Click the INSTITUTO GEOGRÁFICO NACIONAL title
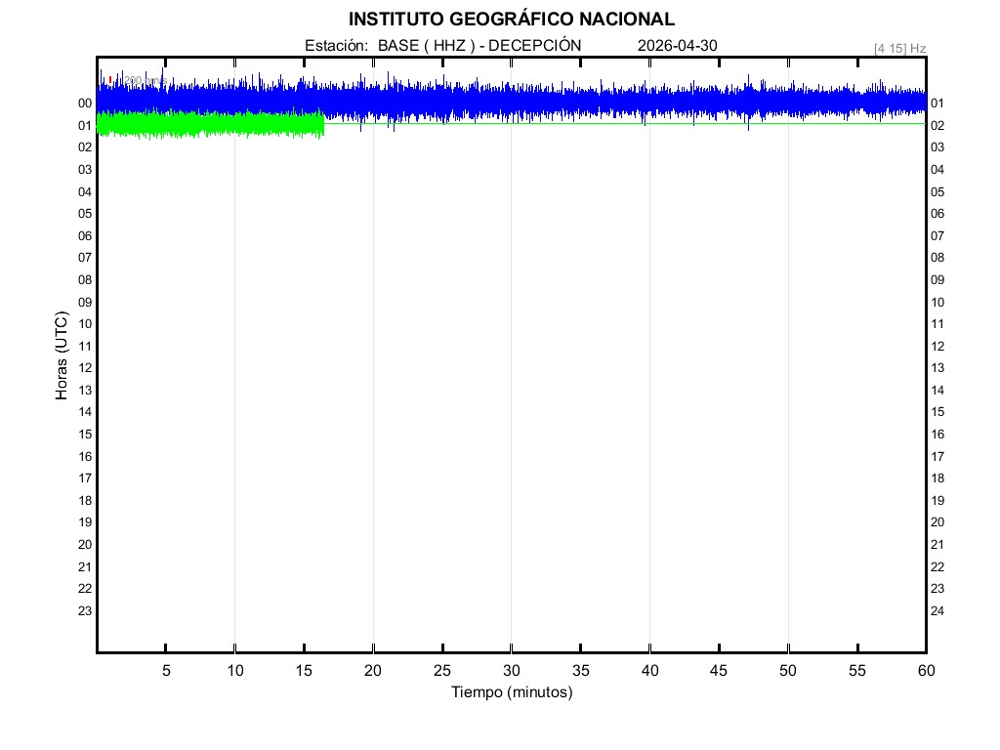 point(512,20)
